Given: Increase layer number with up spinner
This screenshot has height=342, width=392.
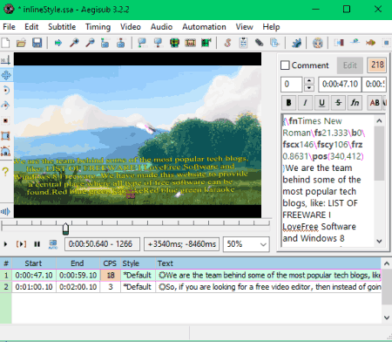Looking at the screenshot, I should coord(309,80).
